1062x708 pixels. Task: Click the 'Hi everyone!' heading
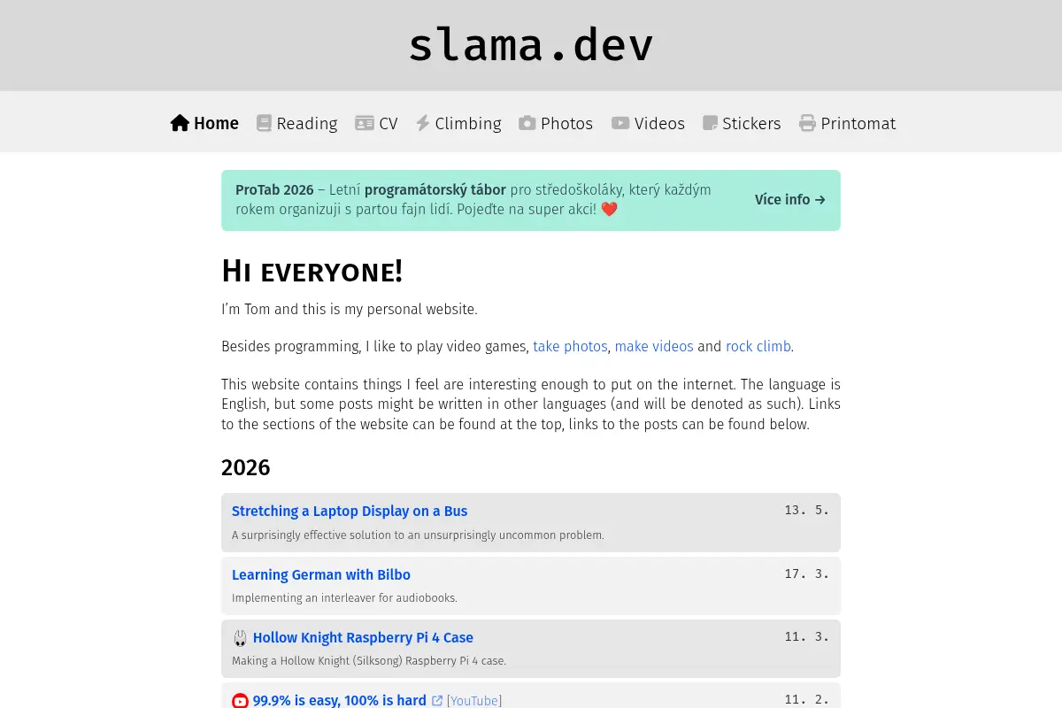click(312, 271)
